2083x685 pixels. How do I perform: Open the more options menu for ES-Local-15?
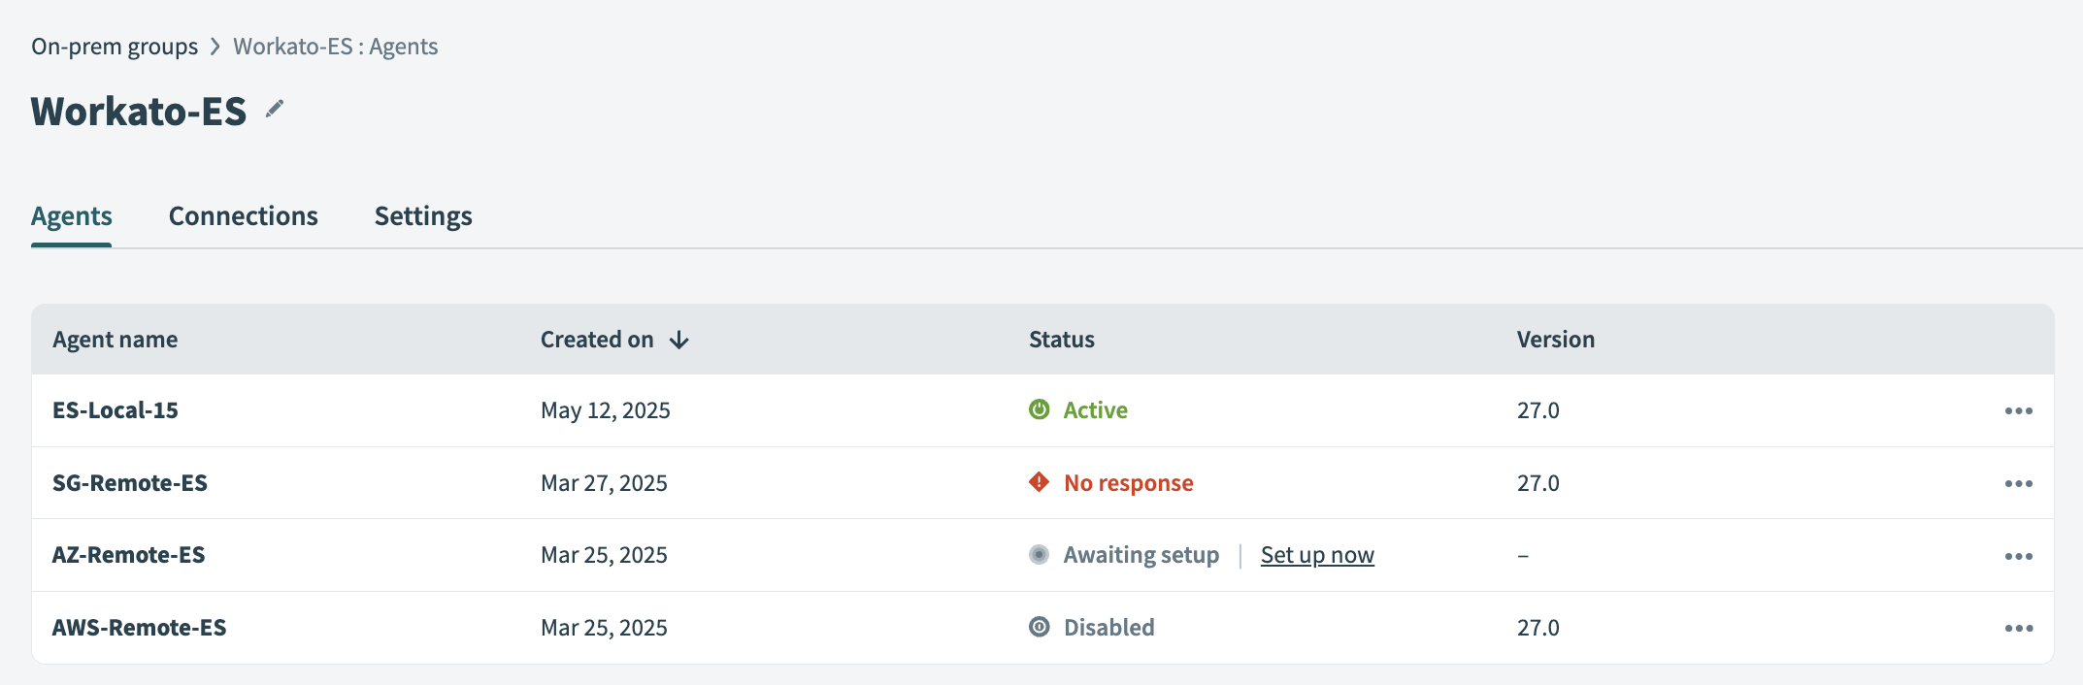(x=2018, y=411)
